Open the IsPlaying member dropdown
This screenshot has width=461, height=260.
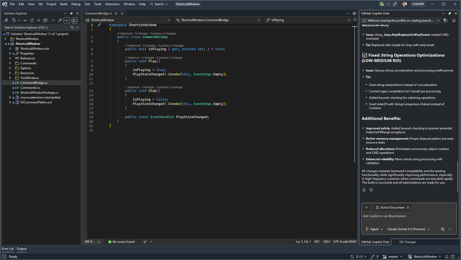[x=308, y=20]
